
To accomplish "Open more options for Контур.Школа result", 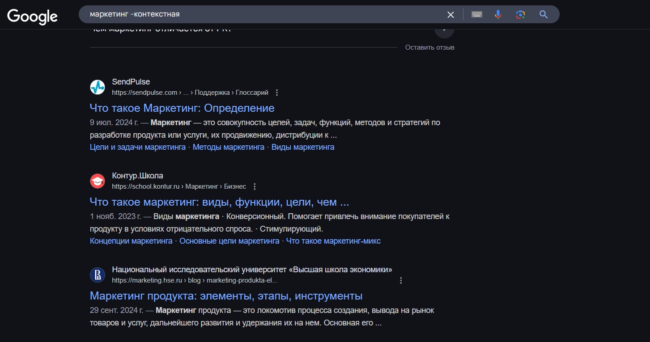I will pyautogui.click(x=255, y=186).
